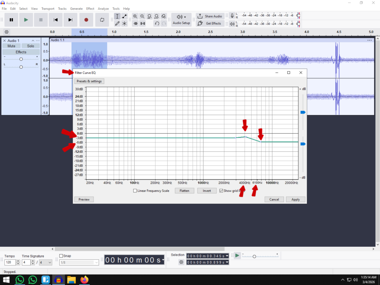Open the Analyze menu

(x=103, y=9)
